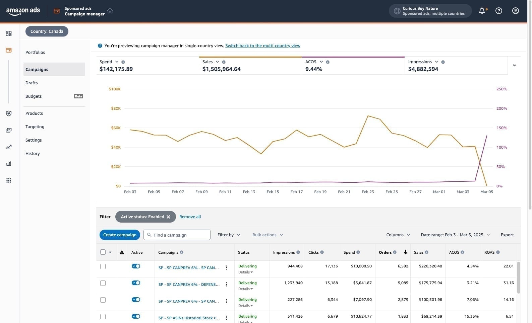Expand Details under first Delivering status

(245, 272)
